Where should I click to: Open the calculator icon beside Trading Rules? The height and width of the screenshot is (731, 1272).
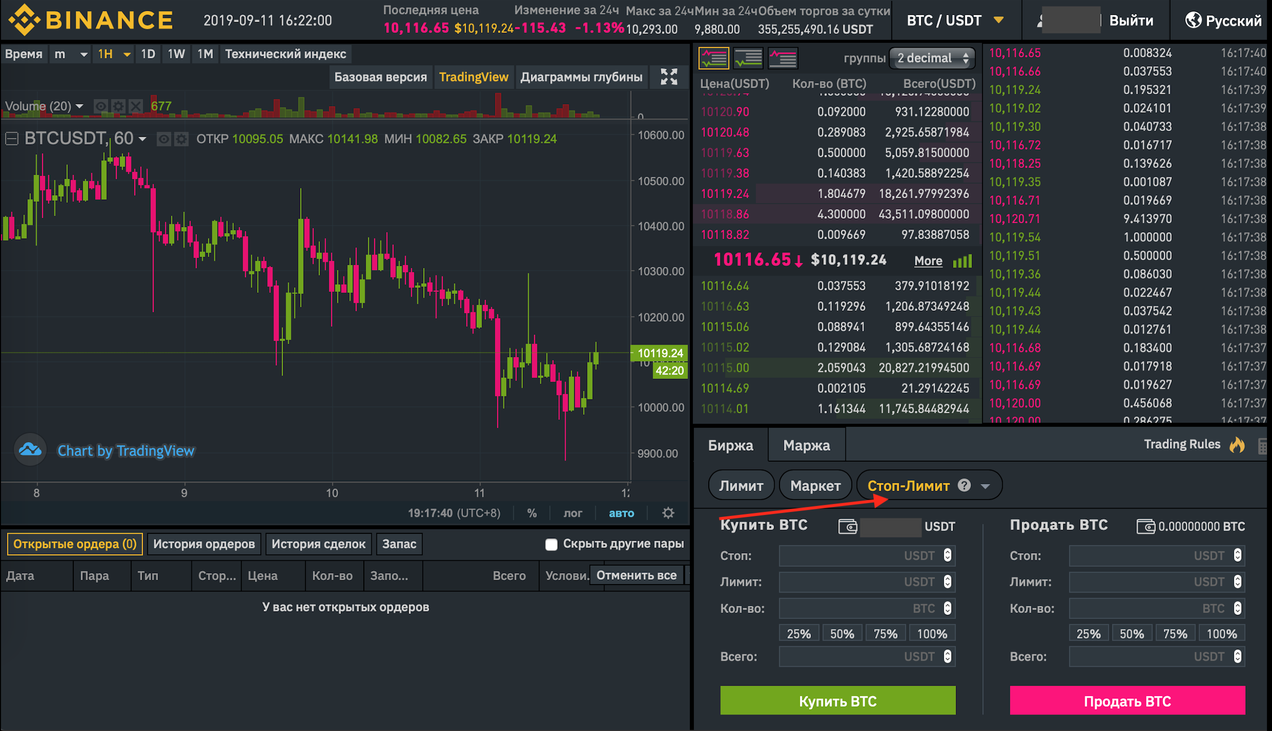[1263, 445]
